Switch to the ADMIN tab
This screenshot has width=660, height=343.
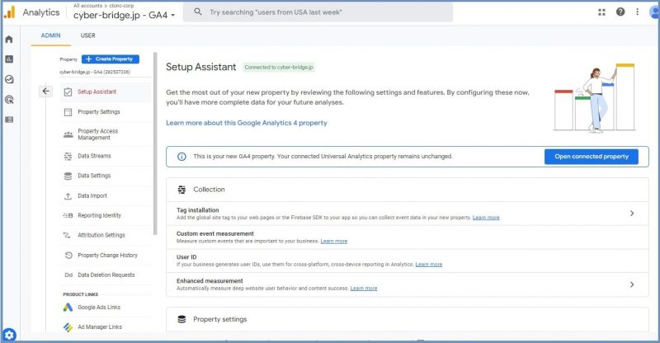(50, 35)
